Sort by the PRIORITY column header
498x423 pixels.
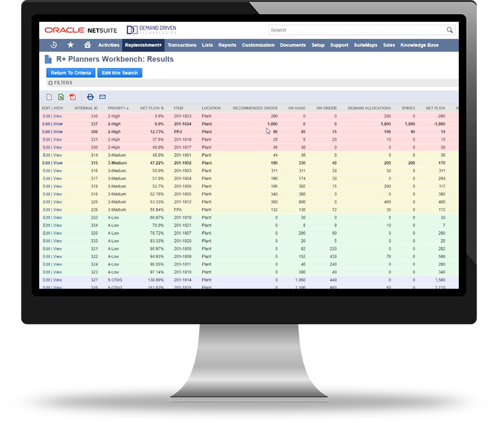[118, 108]
